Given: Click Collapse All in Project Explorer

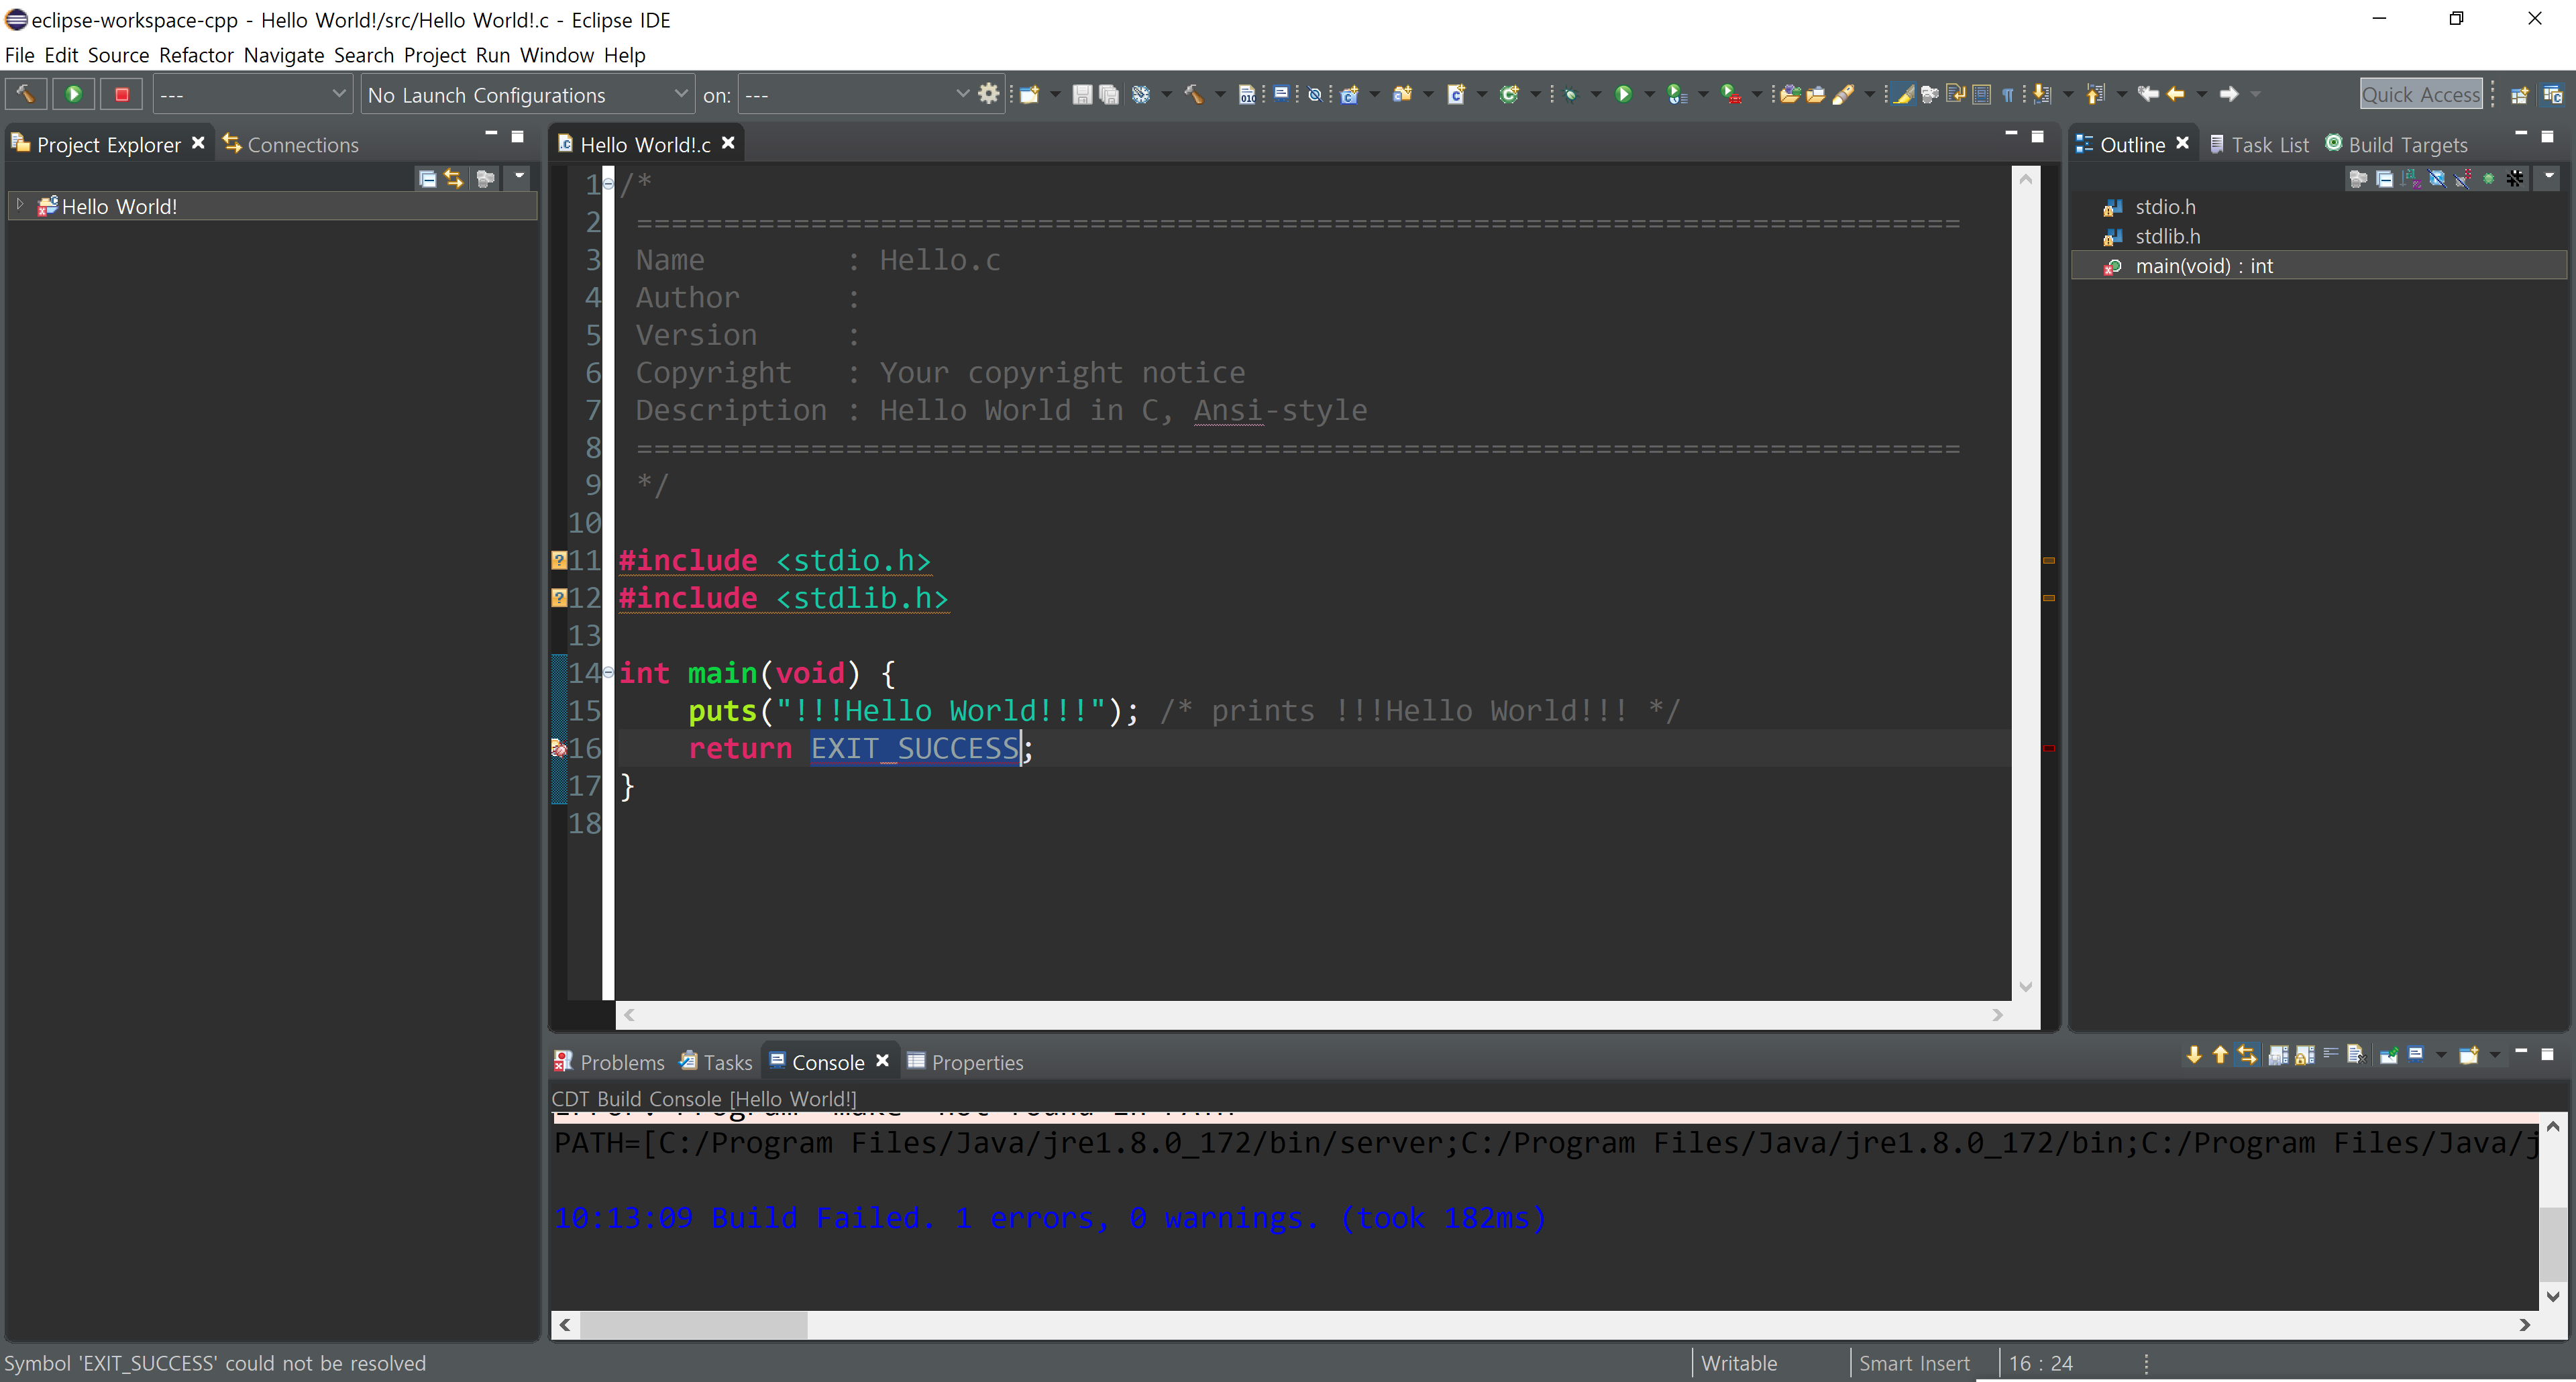Looking at the screenshot, I should (427, 179).
